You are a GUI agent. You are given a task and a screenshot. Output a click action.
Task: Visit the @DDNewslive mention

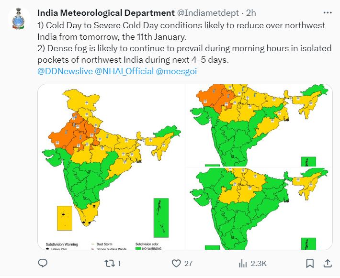[65, 71]
